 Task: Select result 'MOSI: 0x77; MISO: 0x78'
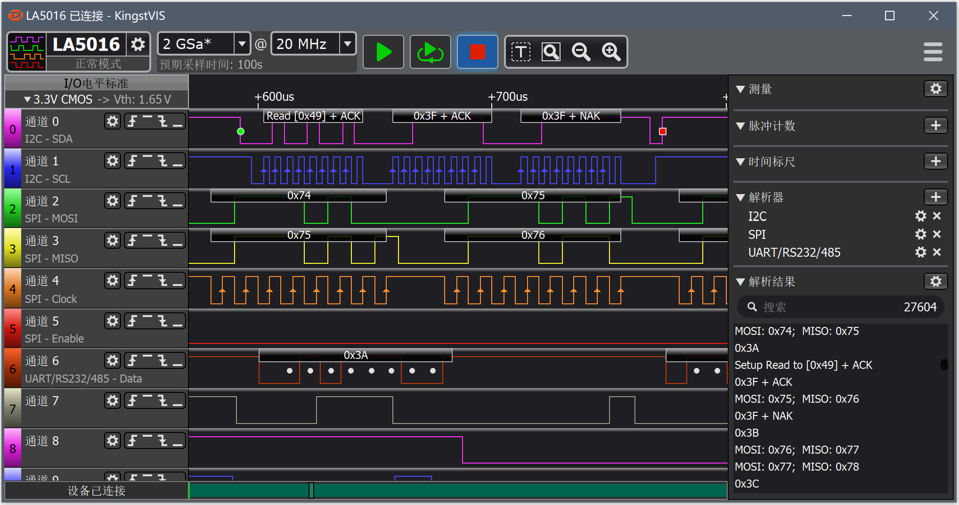(x=796, y=467)
